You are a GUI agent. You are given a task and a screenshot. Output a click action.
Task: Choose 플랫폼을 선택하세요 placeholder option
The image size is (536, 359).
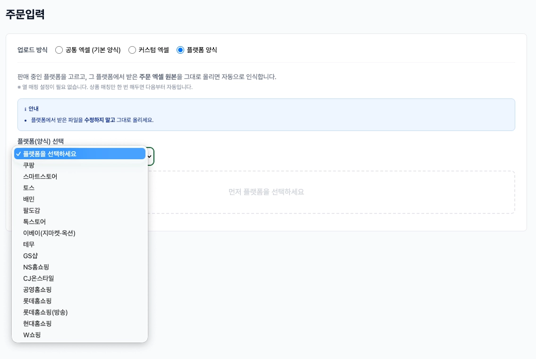click(80, 154)
